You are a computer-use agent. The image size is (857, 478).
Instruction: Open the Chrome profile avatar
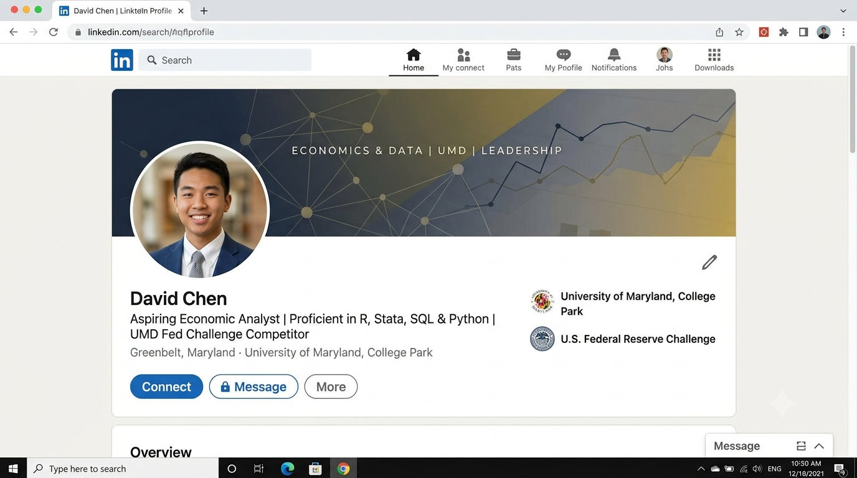pos(823,32)
